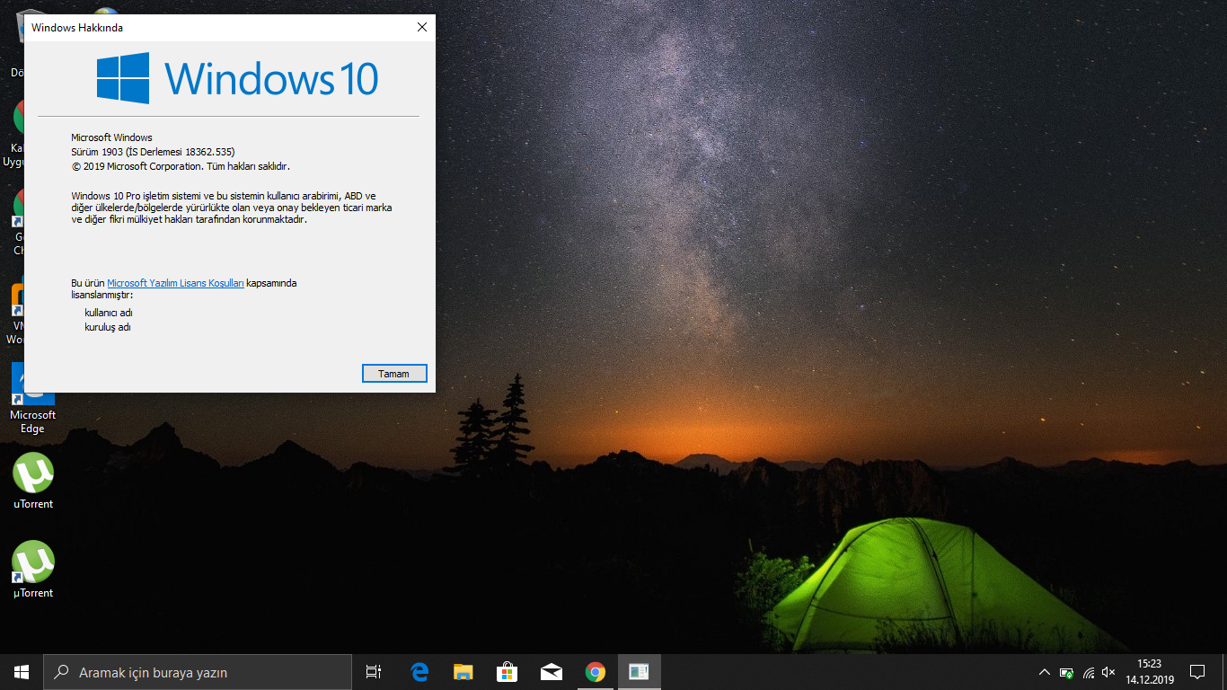The width and height of the screenshot is (1227, 690).
Task: Click the '© 2019 Microsoft Corporation' copyright line
Action: coord(181,166)
